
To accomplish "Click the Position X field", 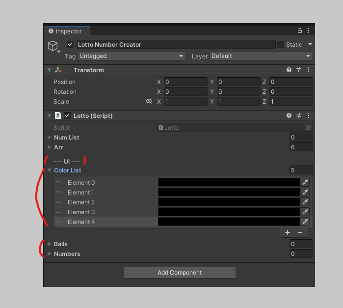I will pyautogui.click(x=185, y=82).
